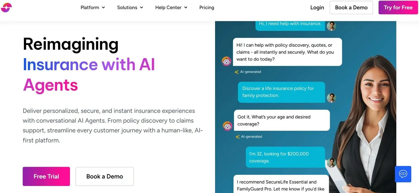The image size is (419, 193).
Task: Click the SecureLife Essential recommendation bubble
Action: [x=281, y=185]
